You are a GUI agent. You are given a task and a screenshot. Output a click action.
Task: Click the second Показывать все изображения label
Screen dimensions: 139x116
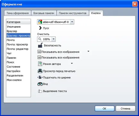pyautogui.click(x=61, y=58)
